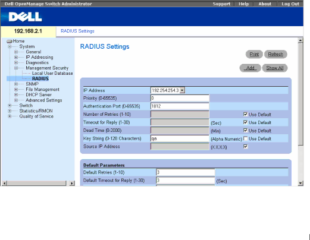Open the Support link
The width and height of the screenshot is (310, 240).
pyautogui.click(x=221, y=4)
